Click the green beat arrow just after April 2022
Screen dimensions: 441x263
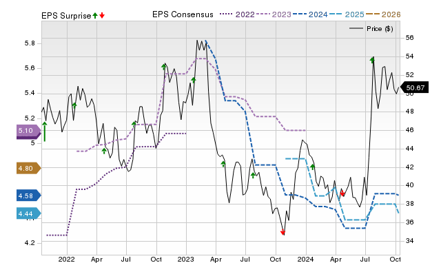(104, 151)
